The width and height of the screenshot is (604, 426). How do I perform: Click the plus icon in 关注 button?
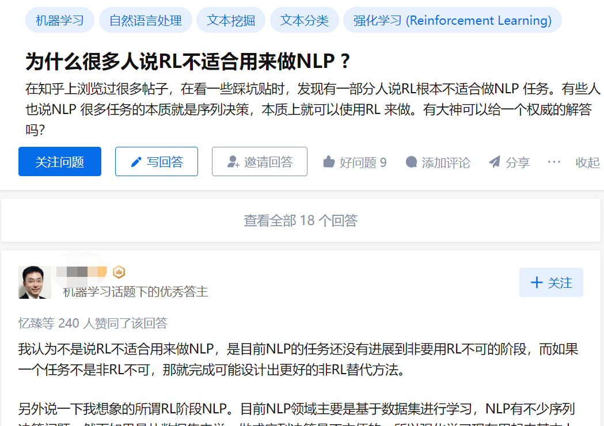click(x=537, y=282)
